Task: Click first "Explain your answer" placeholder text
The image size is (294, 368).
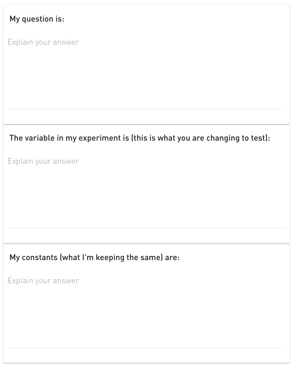Action: click(43, 42)
